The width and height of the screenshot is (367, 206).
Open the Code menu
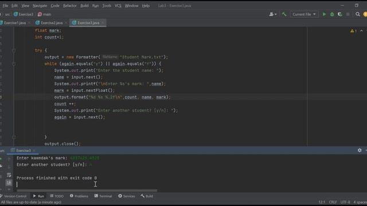[55, 6]
